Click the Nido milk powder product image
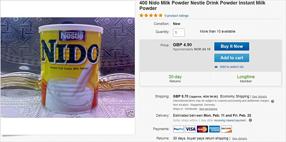Viewport: 286px width, 142px height. click(68, 68)
